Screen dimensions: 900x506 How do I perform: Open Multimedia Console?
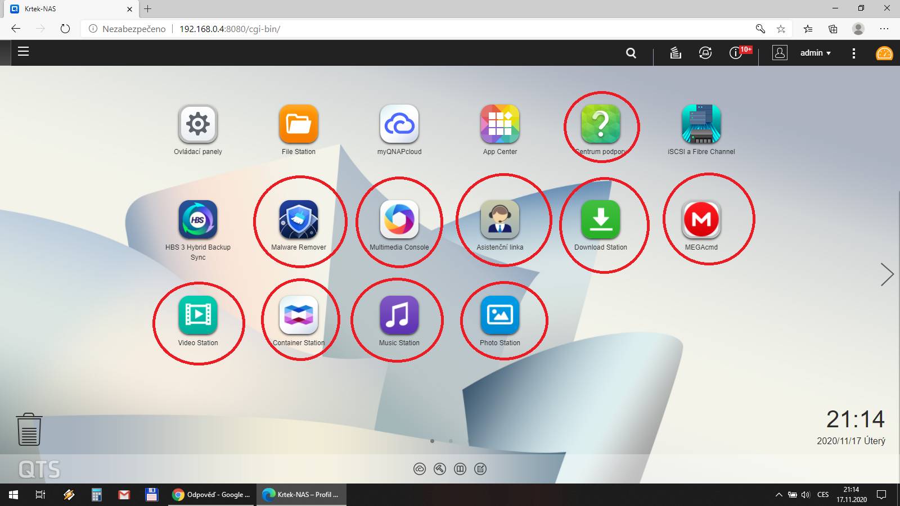click(x=399, y=219)
